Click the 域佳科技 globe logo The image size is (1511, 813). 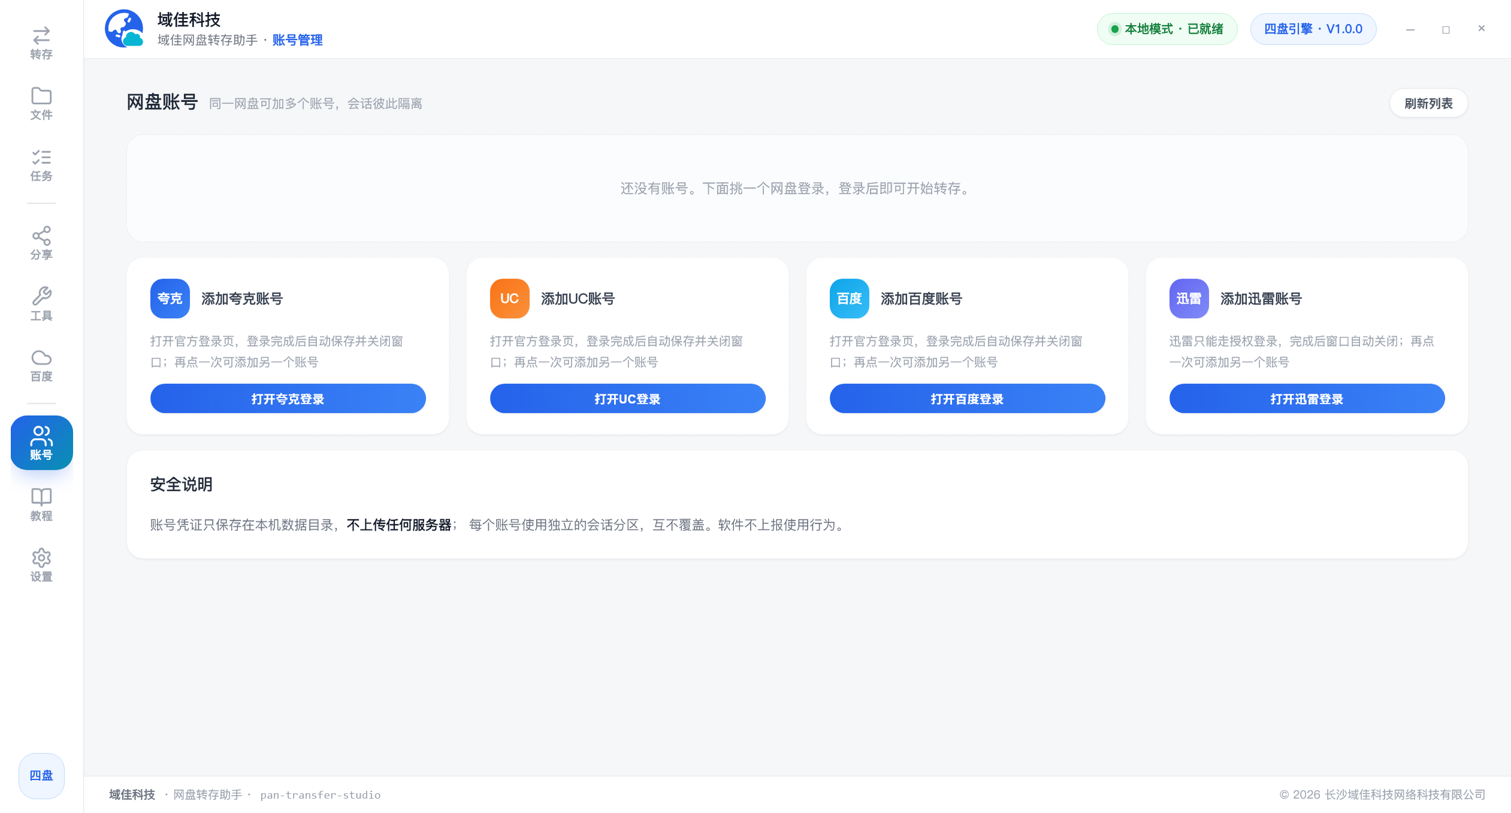click(124, 29)
